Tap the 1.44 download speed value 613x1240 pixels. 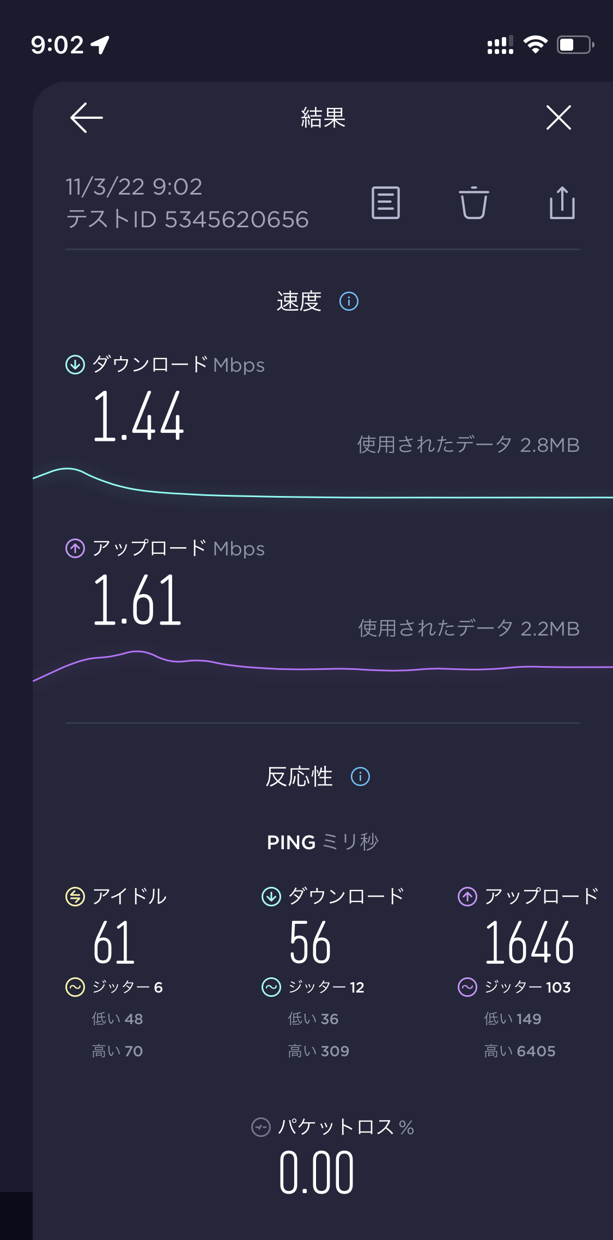pyautogui.click(x=138, y=416)
